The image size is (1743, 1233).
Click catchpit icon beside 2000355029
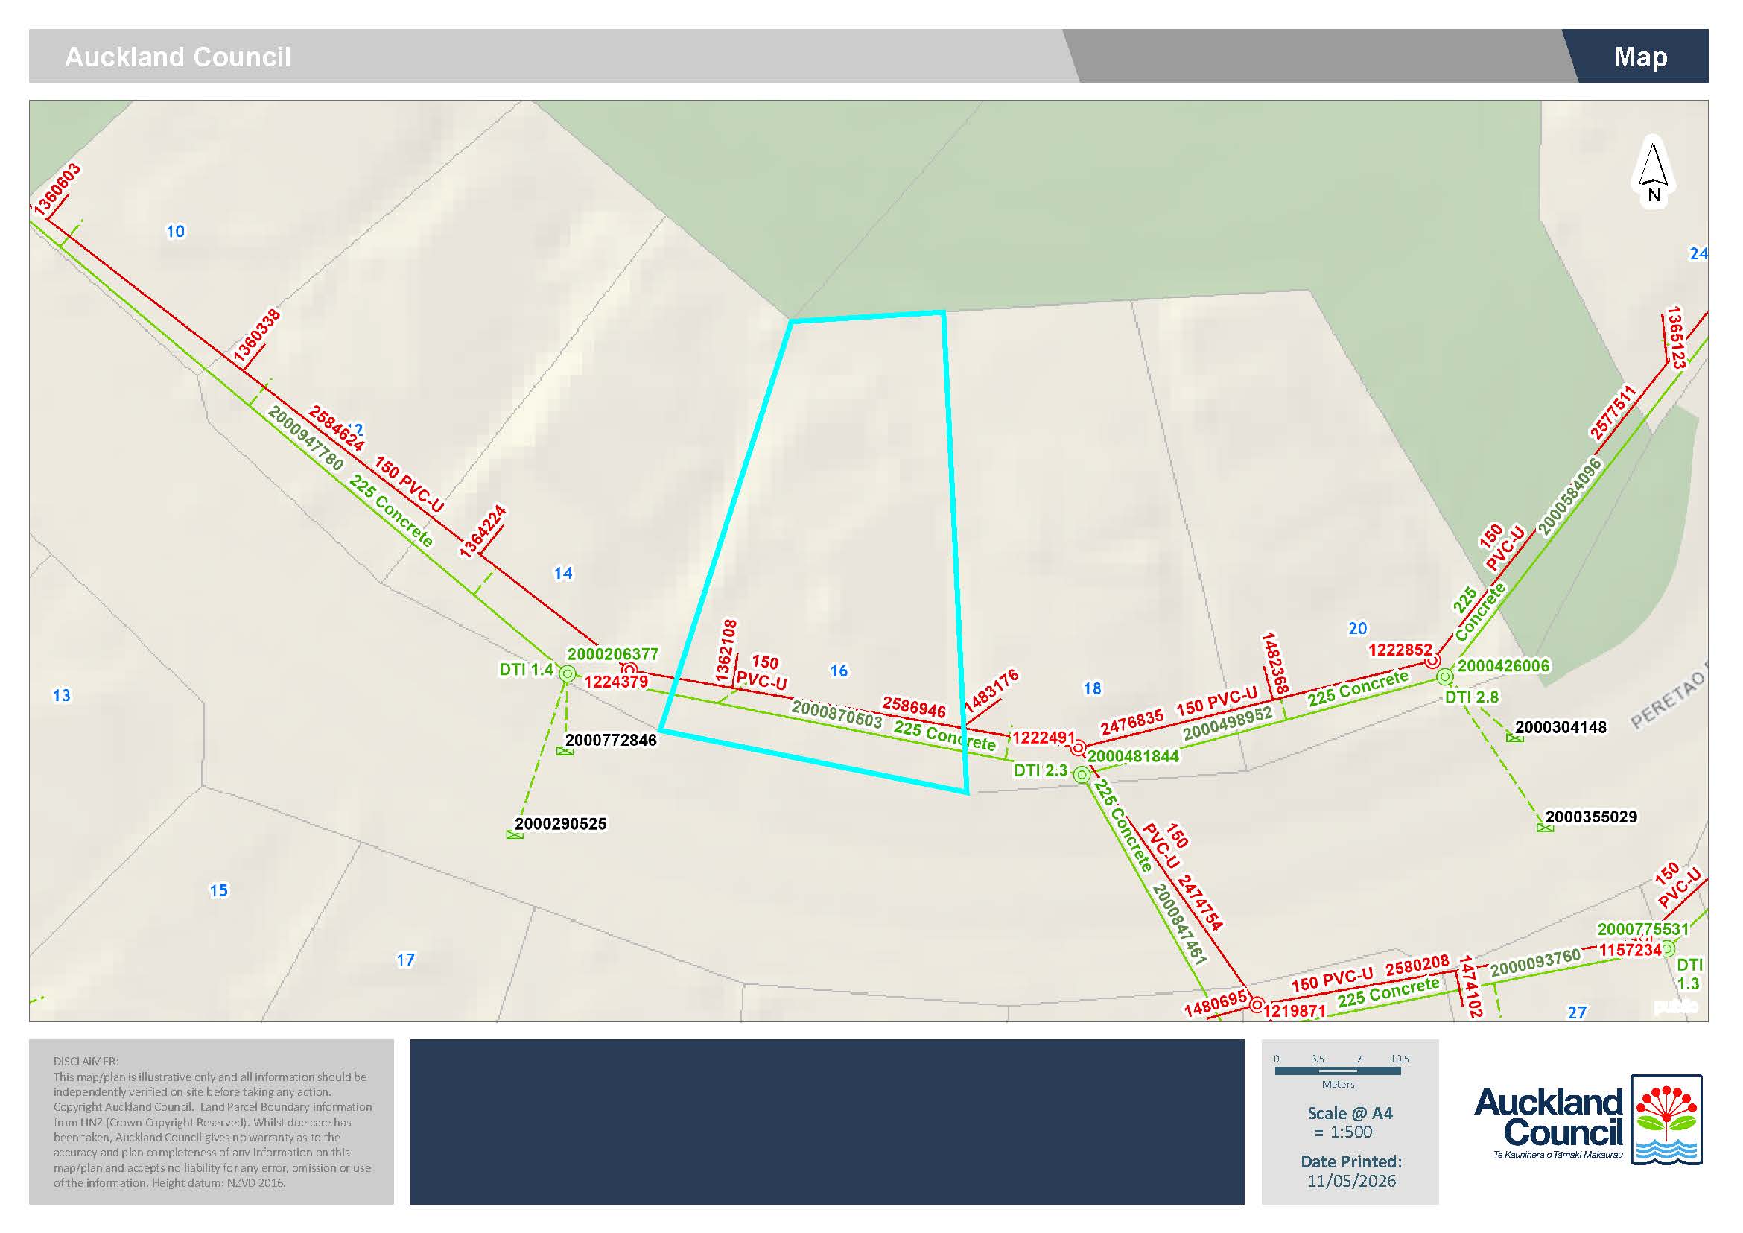1545,828
